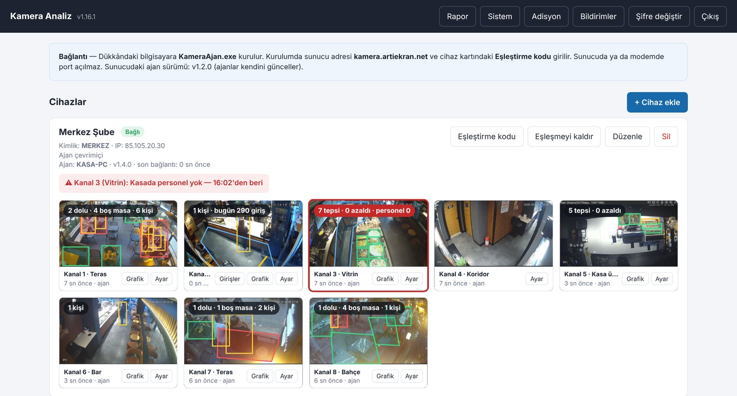Show the Eşleştirme kodu for Merkez Şube
The height and width of the screenshot is (396, 737).
487,136
